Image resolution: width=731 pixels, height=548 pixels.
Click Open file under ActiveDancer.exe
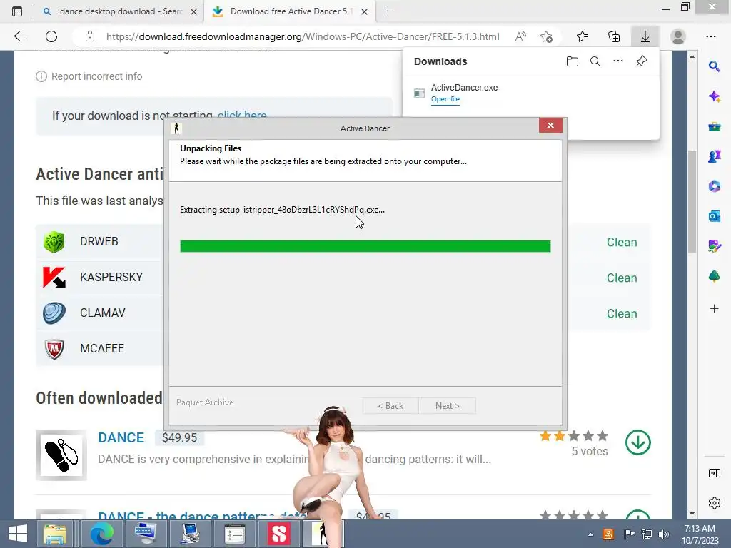(x=445, y=98)
